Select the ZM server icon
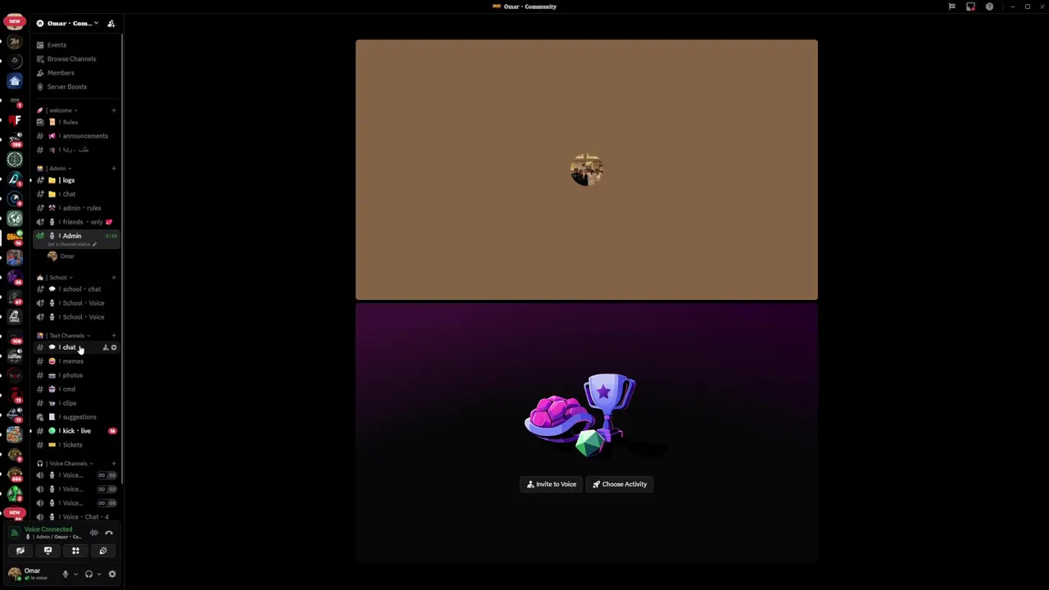 pos(15,41)
